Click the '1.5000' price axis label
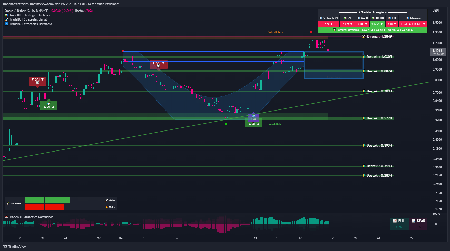 coord(437,23)
